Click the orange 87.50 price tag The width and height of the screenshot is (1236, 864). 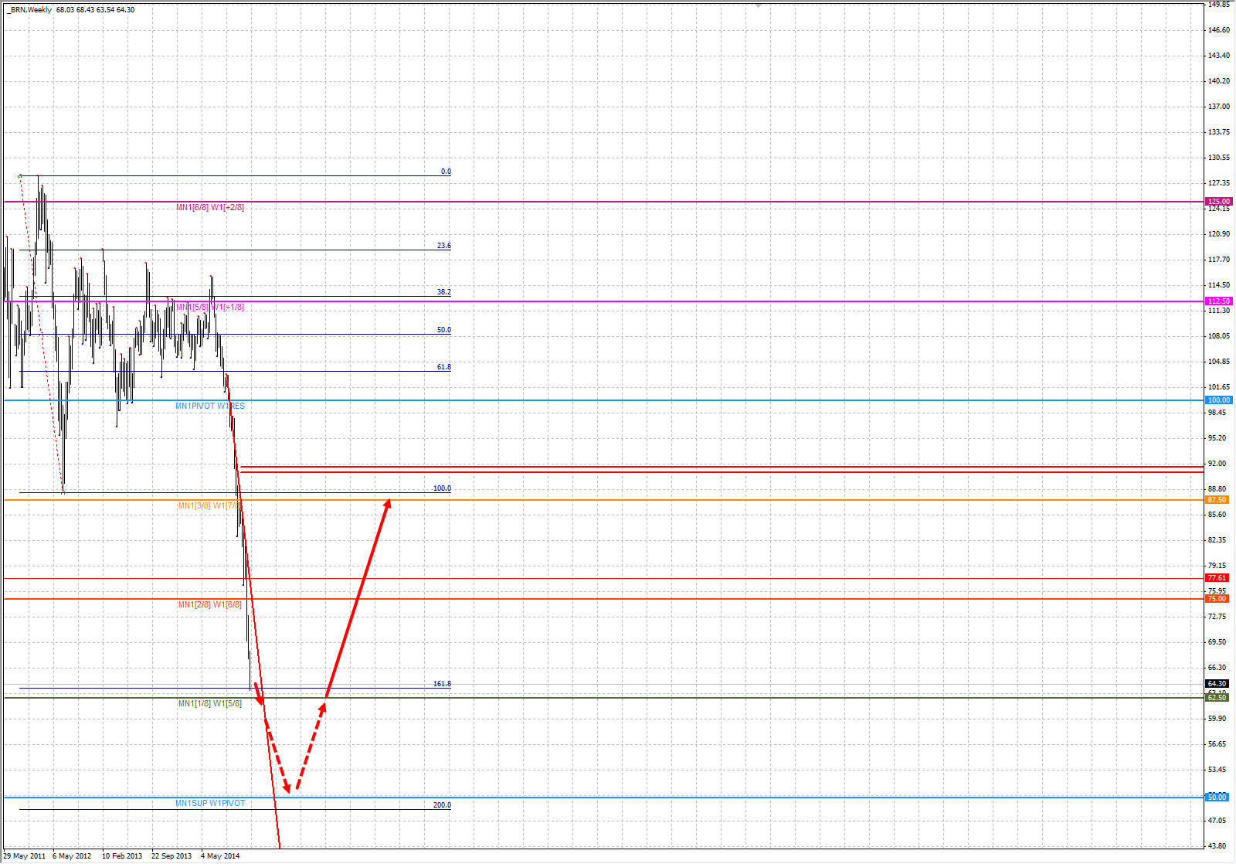(x=1217, y=500)
